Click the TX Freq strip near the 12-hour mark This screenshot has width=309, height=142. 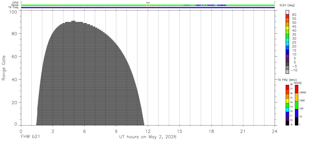[148, 8]
